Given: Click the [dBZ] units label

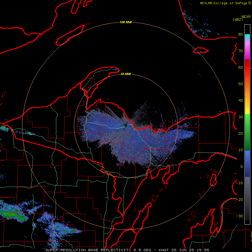Looking at the screenshot, I should 238,19.
